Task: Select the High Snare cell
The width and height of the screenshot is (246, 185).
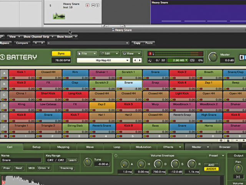Action: tap(209, 118)
